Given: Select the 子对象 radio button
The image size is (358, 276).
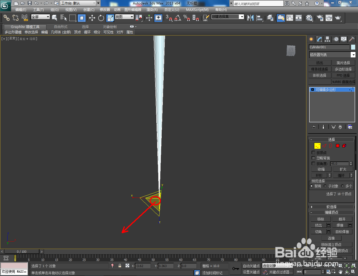Looking at the screenshot, I should [325, 186].
